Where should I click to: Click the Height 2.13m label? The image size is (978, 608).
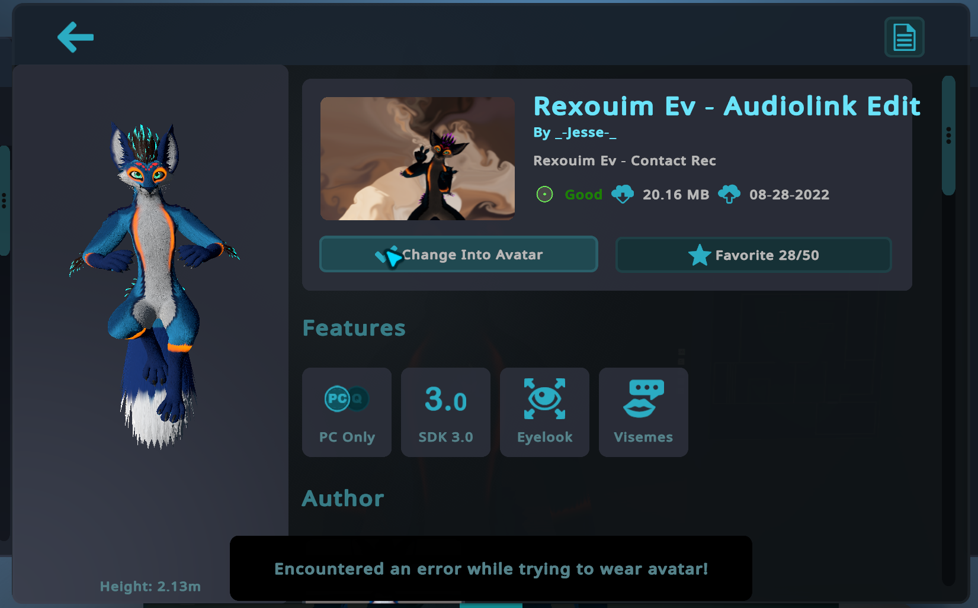(x=150, y=587)
